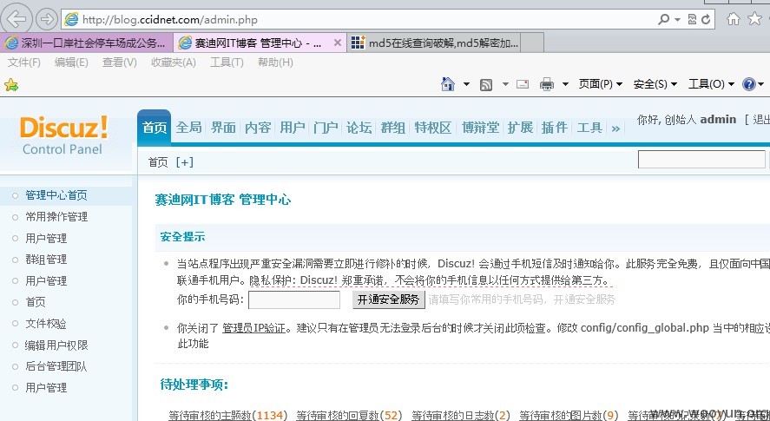Open the favorites star at top right

tap(754, 19)
